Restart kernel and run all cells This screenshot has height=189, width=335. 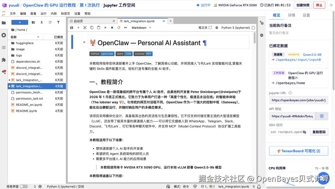tap(126, 28)
